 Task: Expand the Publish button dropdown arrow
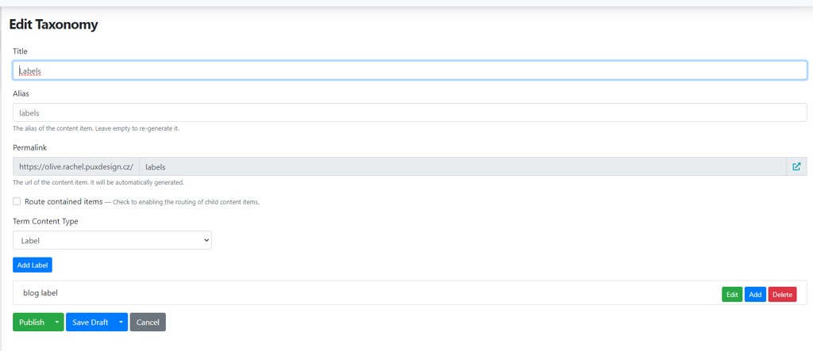pos(56,322)
